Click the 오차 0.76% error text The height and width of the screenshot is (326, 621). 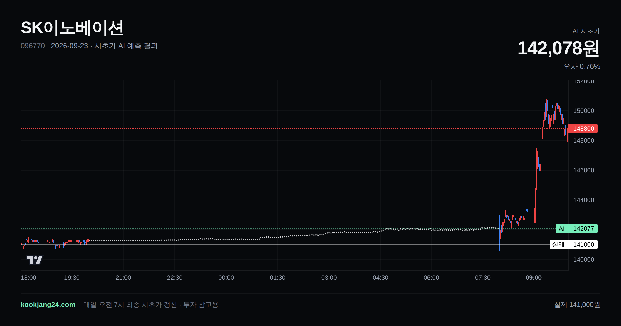pyautogui.click(x=582, y=66)
